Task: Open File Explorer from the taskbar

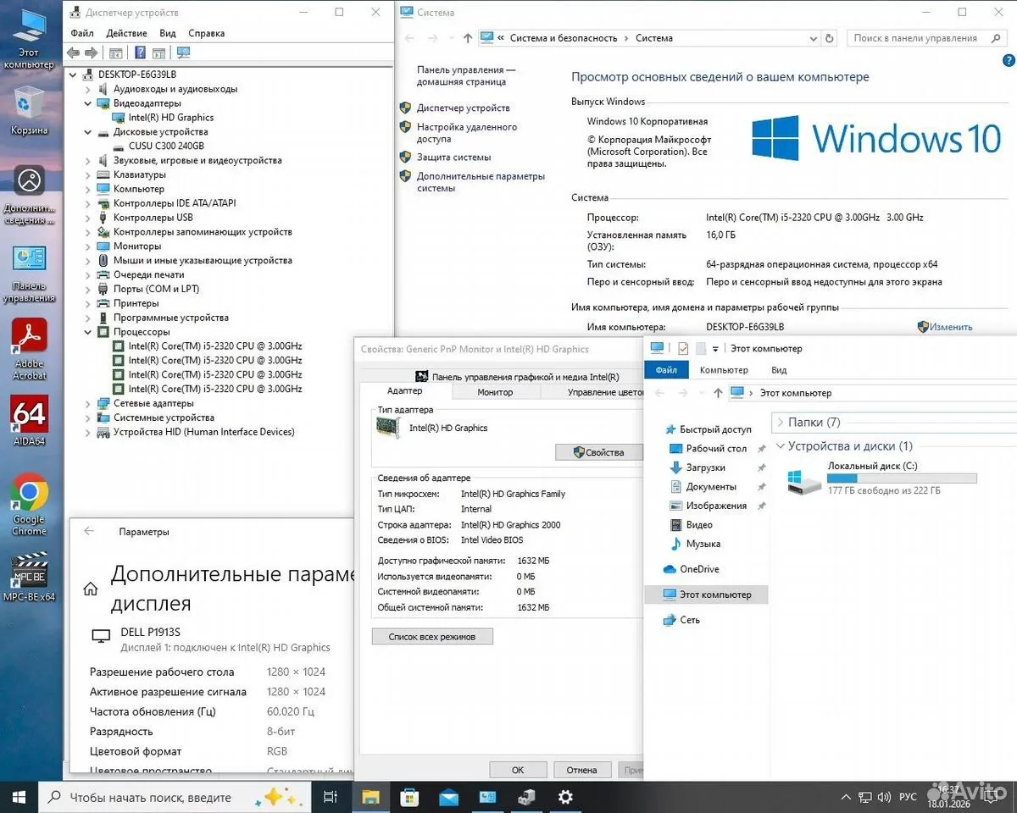Action: point(370,797)
